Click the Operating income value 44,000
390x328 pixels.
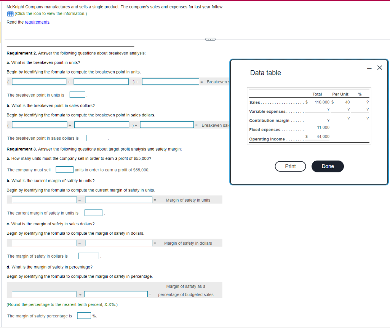323,137
